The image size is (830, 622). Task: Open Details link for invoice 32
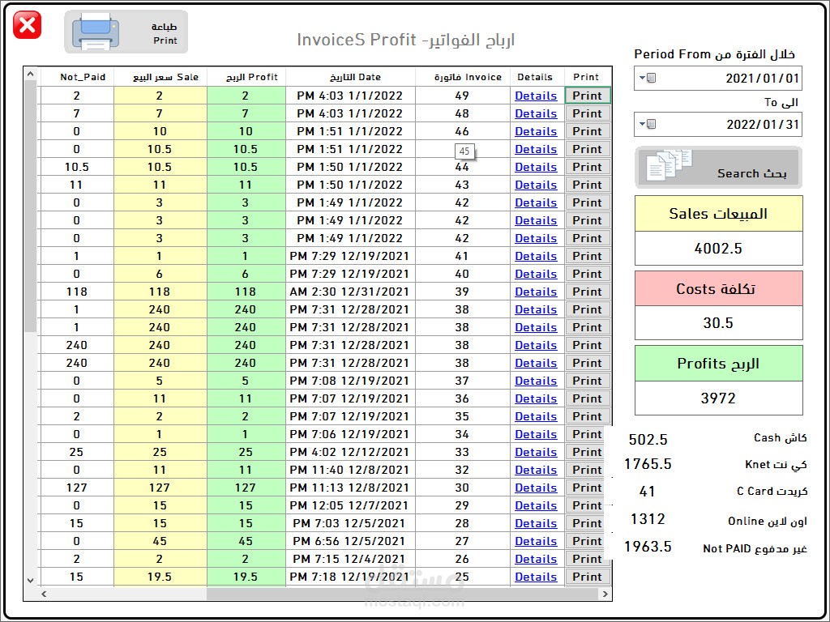pyautogui.click(x=536, y=471)
